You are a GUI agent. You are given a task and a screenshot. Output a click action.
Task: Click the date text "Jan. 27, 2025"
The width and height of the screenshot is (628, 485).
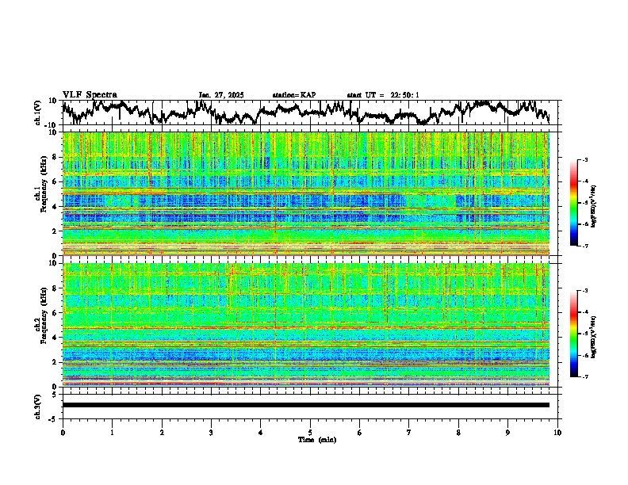pos(221,95)
